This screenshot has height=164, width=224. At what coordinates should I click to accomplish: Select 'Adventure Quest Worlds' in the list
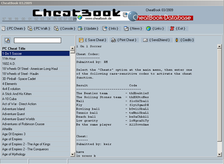pyautogui.click(x=36, y=119)
